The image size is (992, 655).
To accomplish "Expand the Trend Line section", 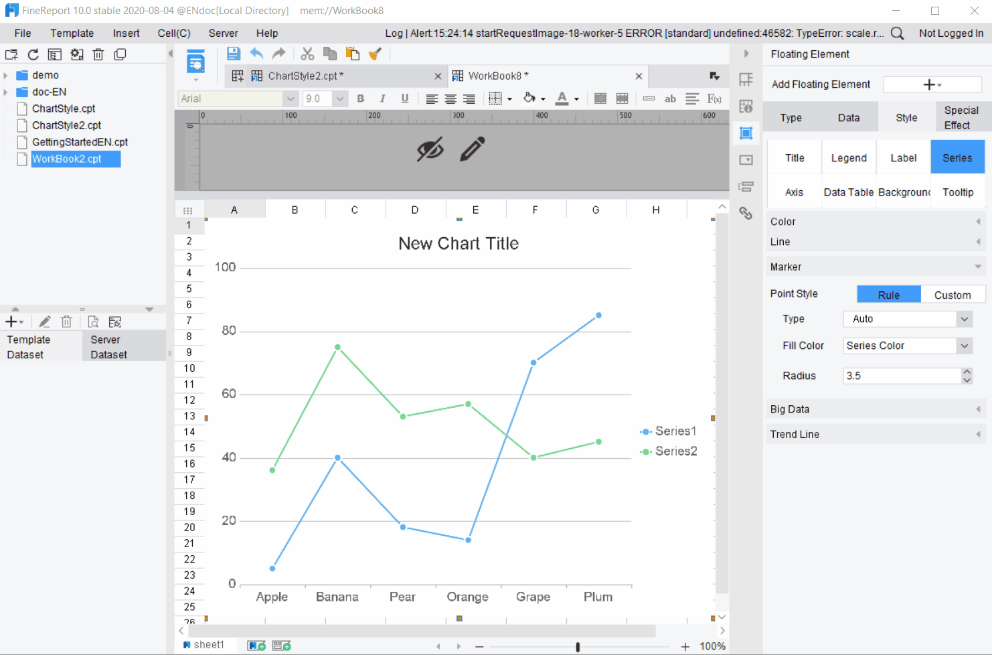I will [x=876, y=434].
